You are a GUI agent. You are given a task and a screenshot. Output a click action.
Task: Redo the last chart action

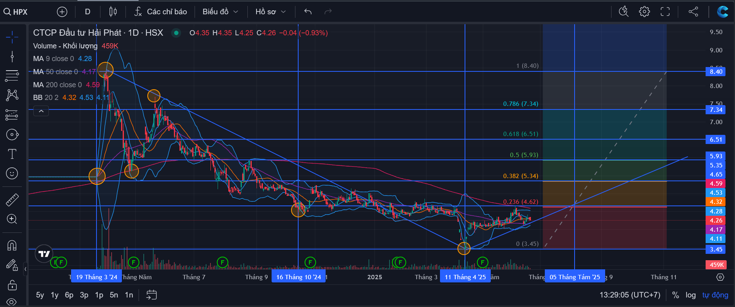[x=328, y=12]
